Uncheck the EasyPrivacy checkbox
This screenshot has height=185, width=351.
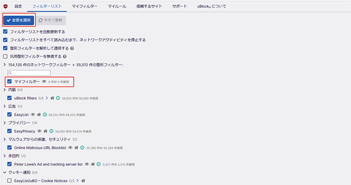coord(9,131)
